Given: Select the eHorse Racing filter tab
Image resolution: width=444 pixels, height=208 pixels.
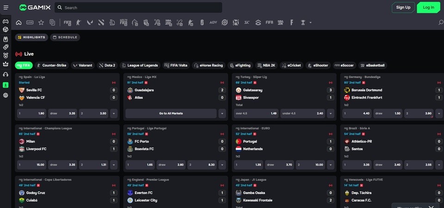Looking at the screenshot, I should (x=209, y=65).
